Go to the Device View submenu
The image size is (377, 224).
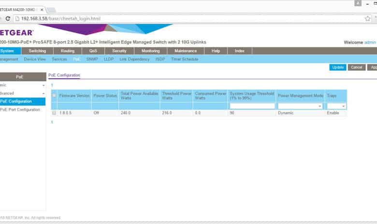35,59
